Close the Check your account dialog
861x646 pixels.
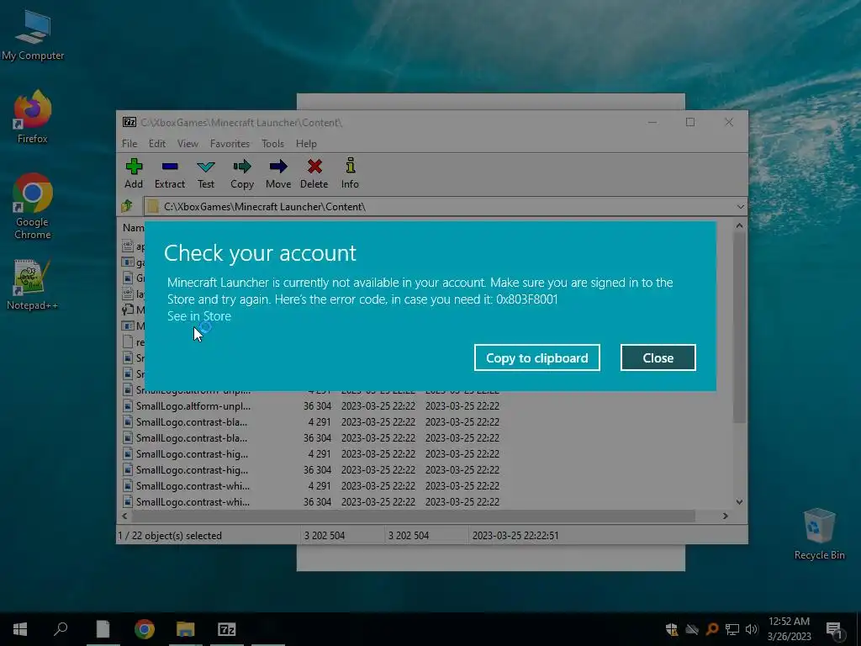[658, 357]
